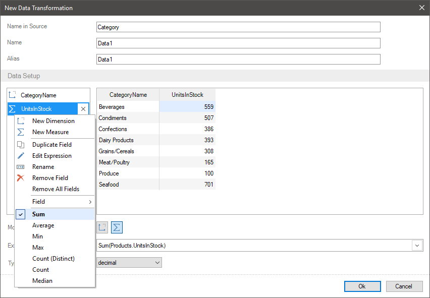
Task: Toggle the checked Sum aggregation option
Action: (38, 214)
